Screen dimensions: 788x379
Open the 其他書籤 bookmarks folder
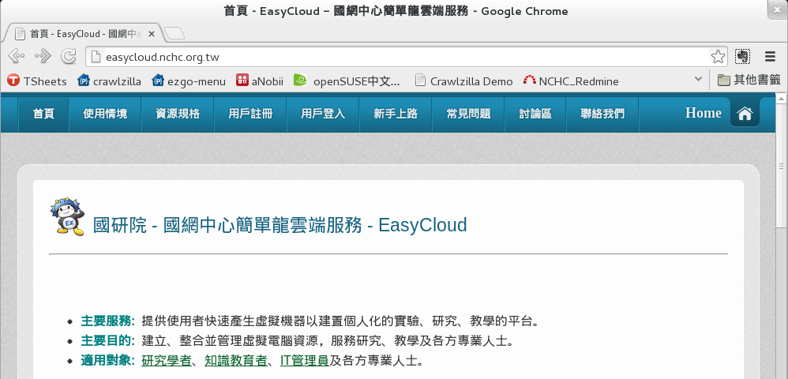[x=749, y=80]
